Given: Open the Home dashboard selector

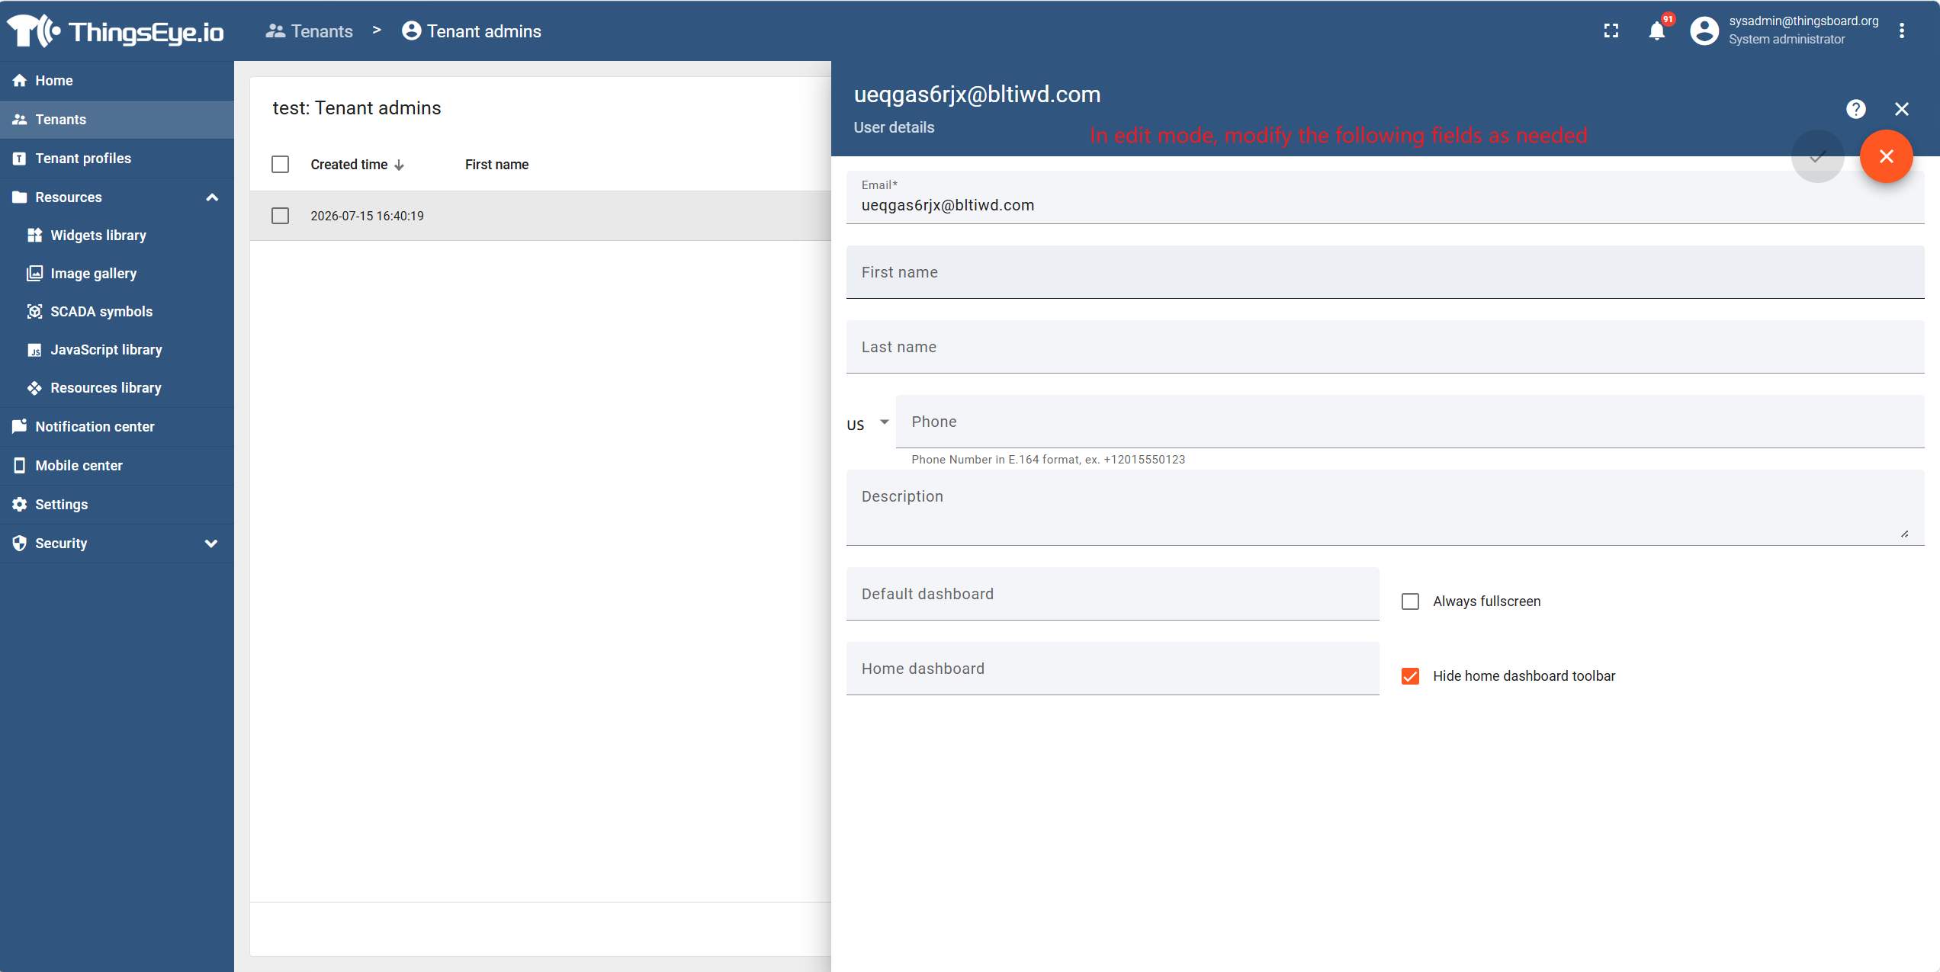Looking at the screenshot, I should pos(1113,669).
